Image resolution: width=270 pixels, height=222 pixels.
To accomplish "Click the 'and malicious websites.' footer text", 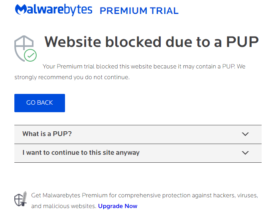I will [x=63, y=206].
